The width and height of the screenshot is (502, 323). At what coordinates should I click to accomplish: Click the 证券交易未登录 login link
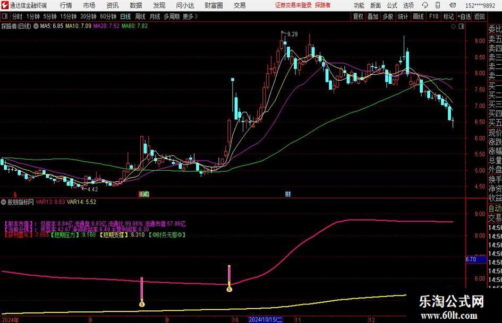tap(293, 5)
